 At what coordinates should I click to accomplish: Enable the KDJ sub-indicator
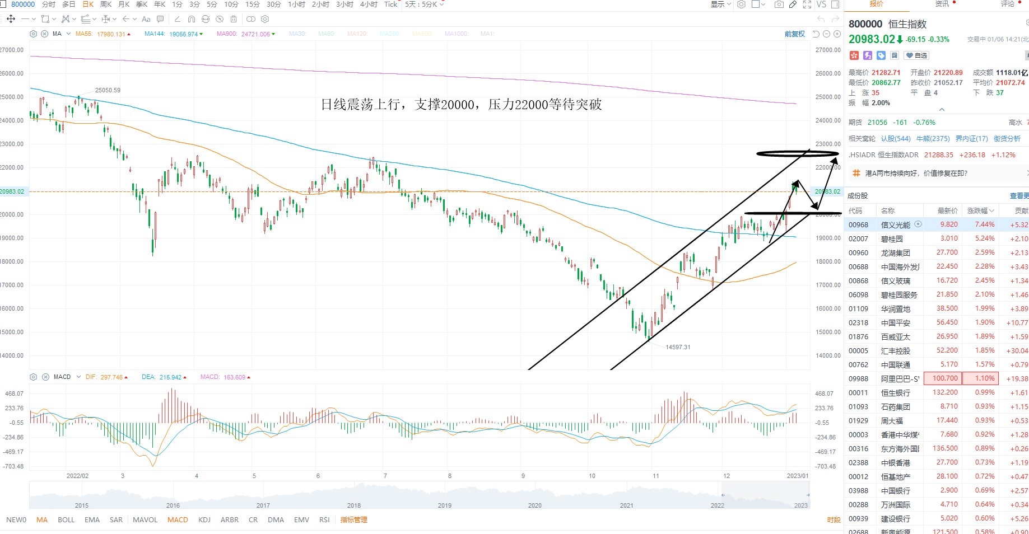[204, 519]
